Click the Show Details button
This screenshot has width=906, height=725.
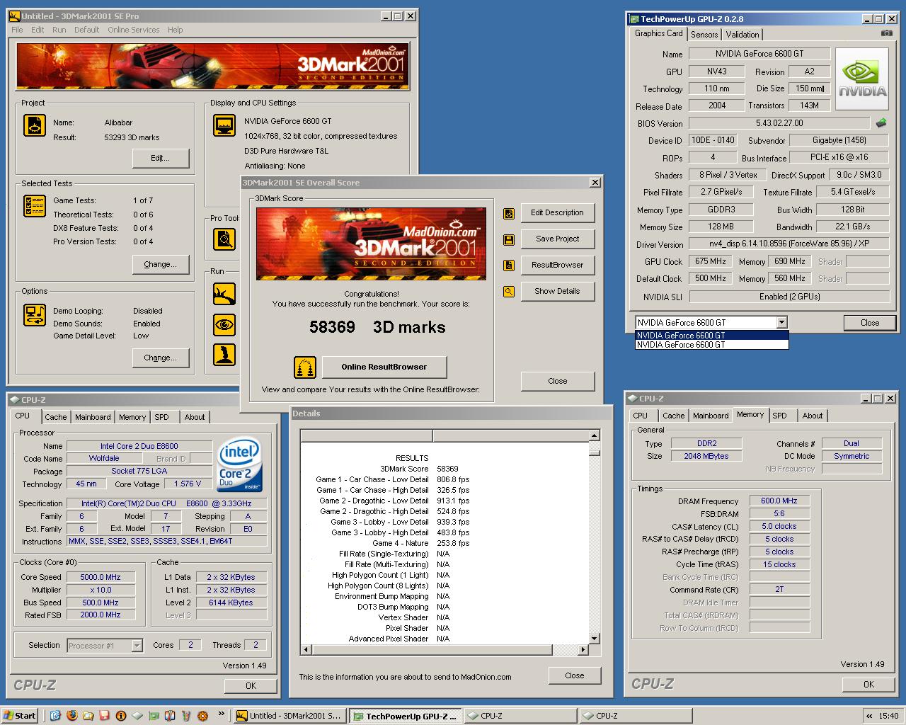pos(558,291)
